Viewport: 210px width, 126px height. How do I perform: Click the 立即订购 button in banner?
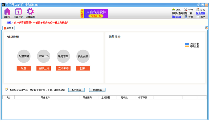[x=96, y=16]
